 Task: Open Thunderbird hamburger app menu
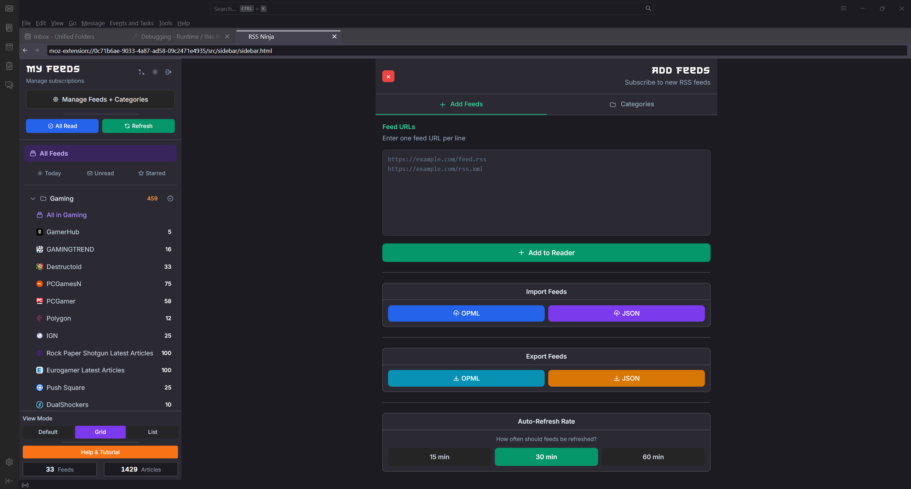click(x=843, y=9)
